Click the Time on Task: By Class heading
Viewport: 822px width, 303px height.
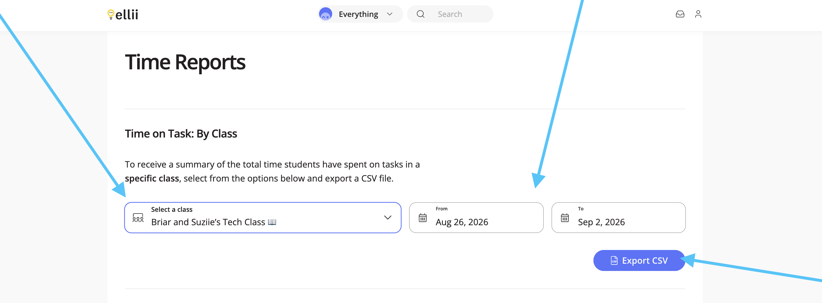coord(181,134)
